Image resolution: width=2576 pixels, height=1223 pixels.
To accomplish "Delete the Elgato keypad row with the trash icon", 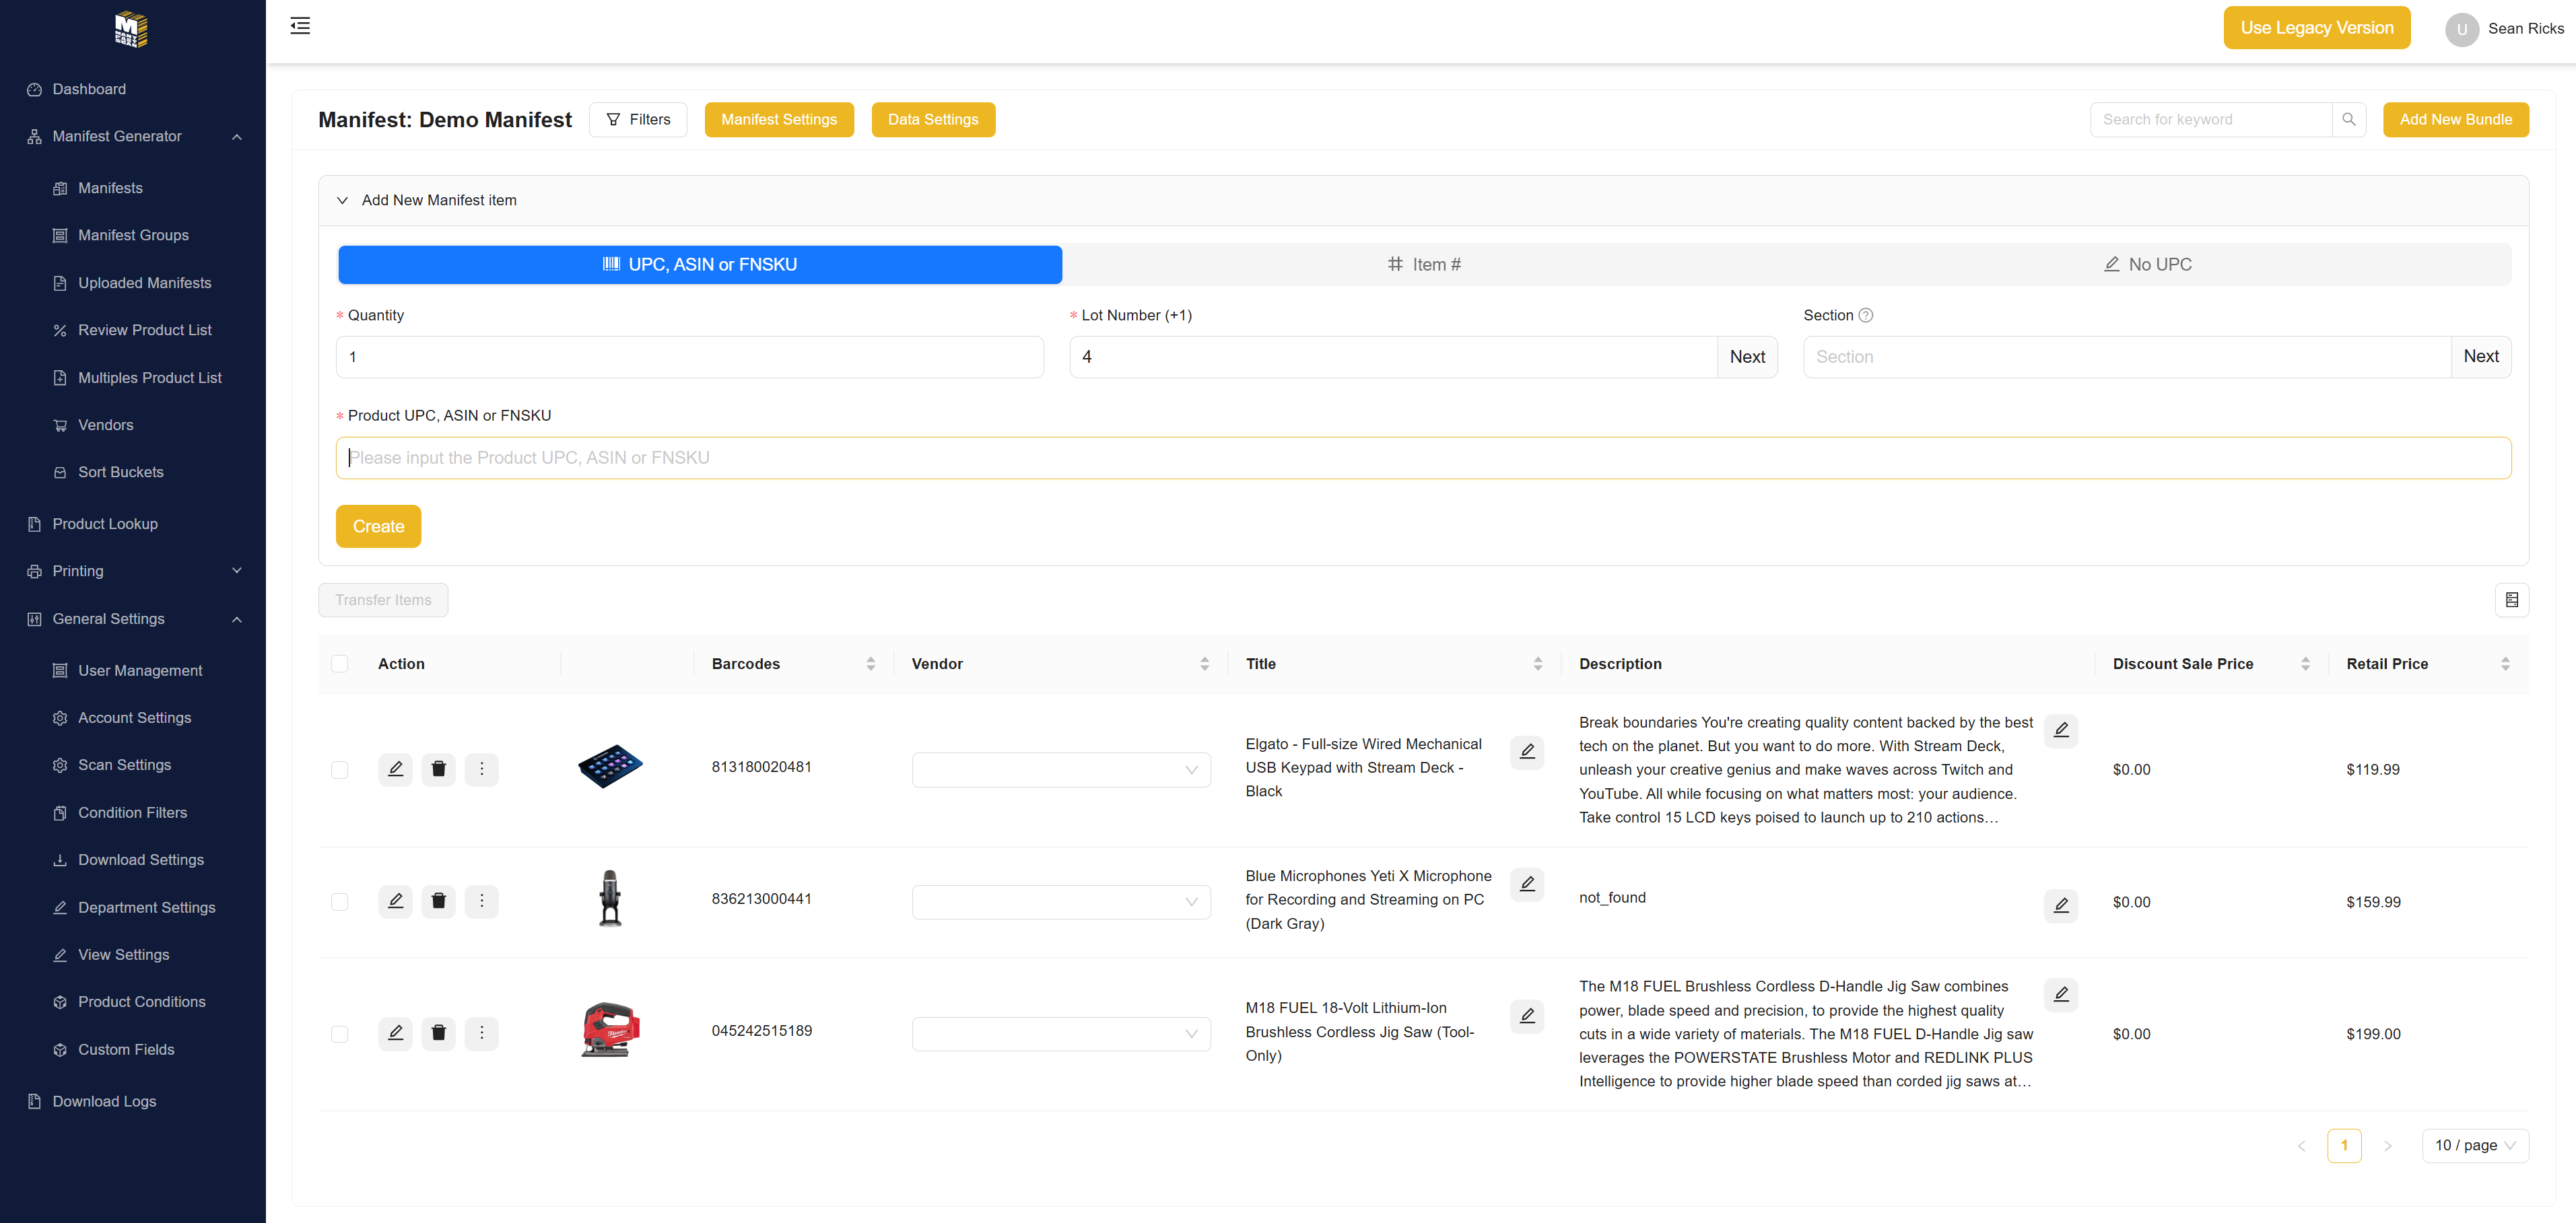I will coord(438,769).
